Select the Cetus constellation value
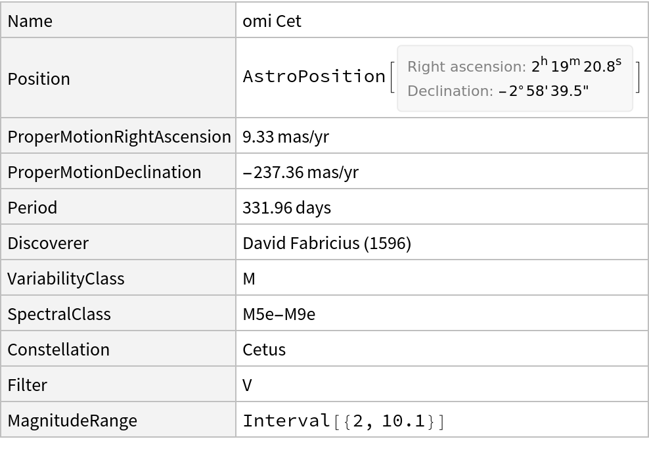 tap(264, 350)
